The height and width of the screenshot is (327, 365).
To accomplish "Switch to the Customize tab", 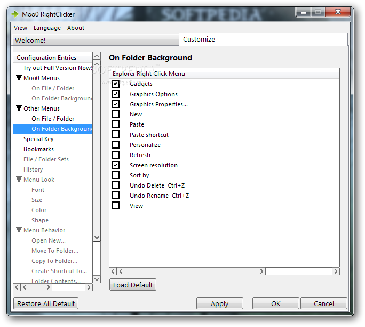I will click(x=263, y=40).
